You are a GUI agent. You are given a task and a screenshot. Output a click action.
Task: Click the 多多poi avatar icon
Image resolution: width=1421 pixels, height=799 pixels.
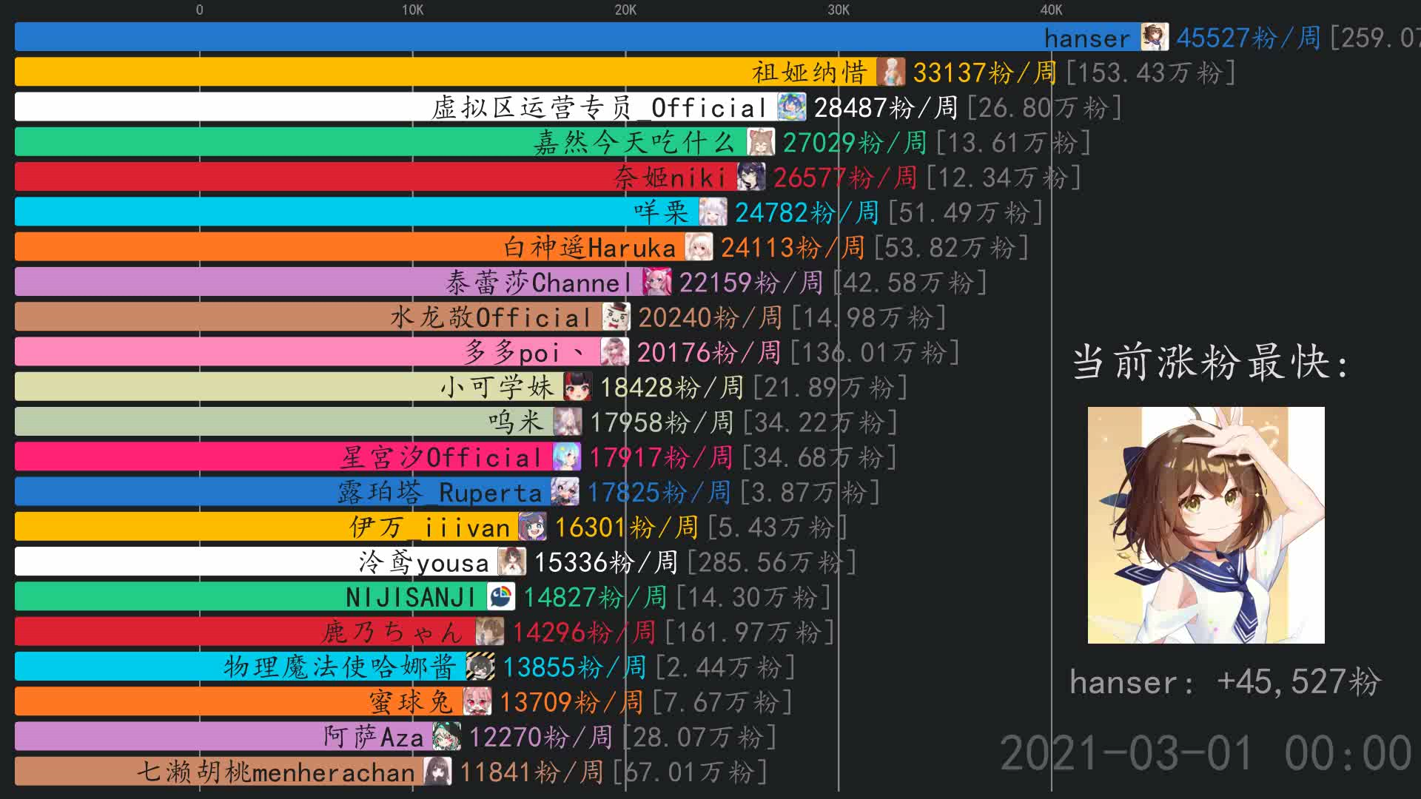coord(615,351)
